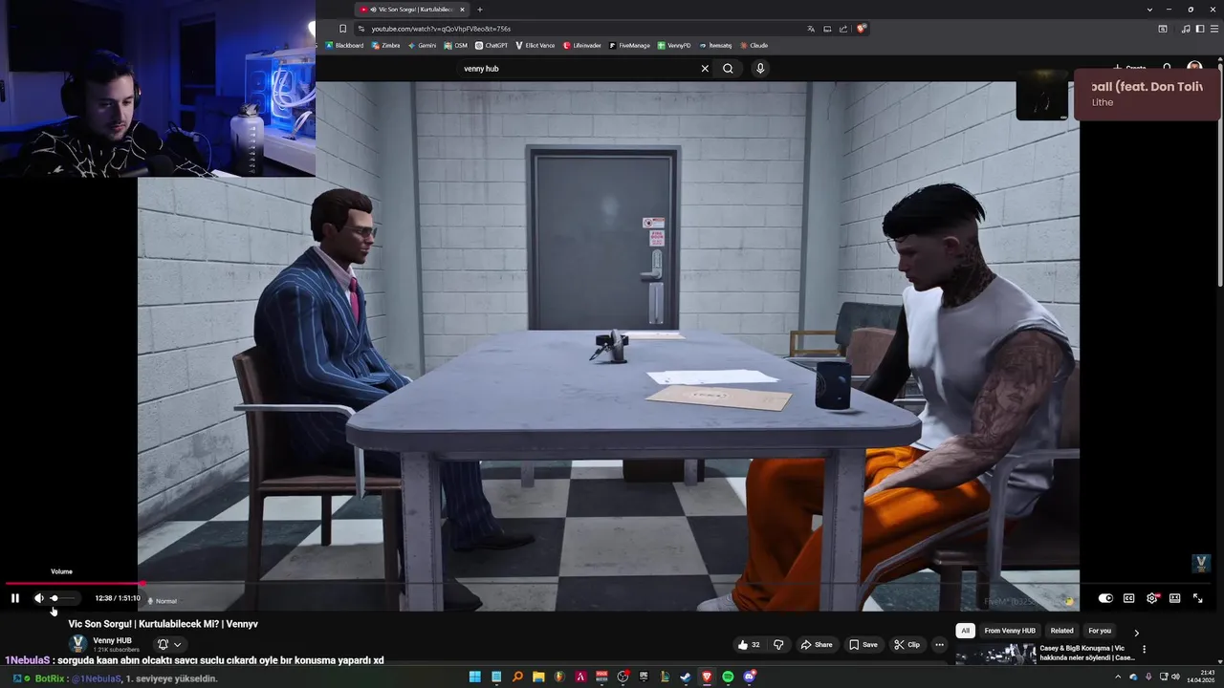Open the Gemini bookmark

pyautogui.click(x=424, y=45)
